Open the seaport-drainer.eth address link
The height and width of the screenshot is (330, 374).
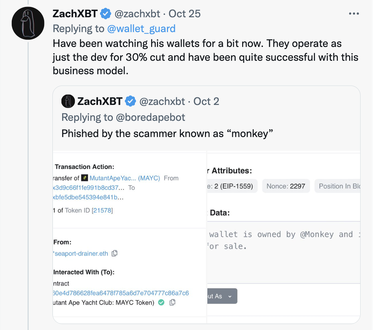(81, 253)
